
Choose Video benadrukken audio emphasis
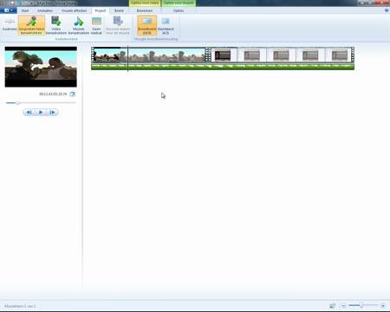56,25
